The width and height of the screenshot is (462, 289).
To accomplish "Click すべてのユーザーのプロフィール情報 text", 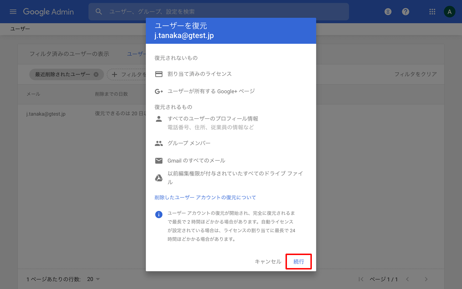I will click(213, 119).
